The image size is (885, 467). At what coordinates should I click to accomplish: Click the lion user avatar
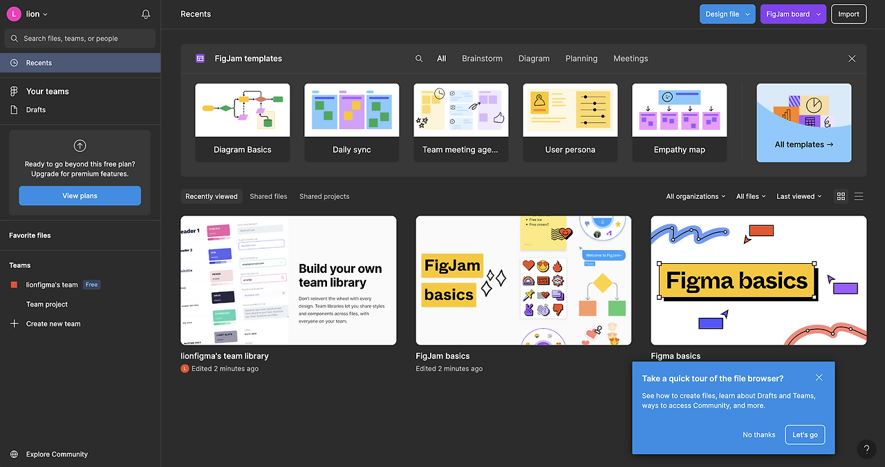pos(14,14)
